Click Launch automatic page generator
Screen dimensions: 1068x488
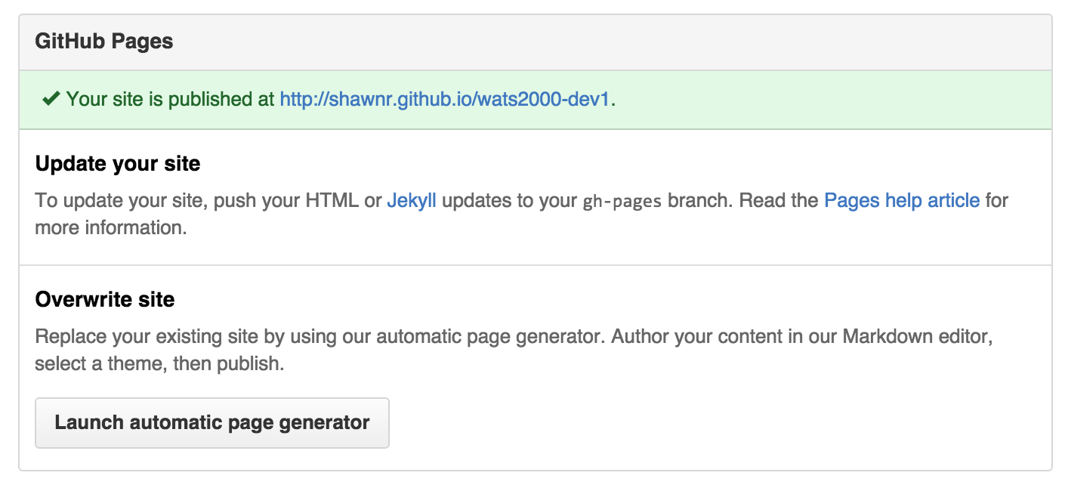212,423
